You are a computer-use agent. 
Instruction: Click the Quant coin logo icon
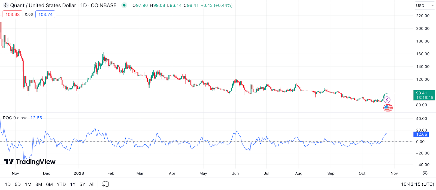[x=5, y=5]
